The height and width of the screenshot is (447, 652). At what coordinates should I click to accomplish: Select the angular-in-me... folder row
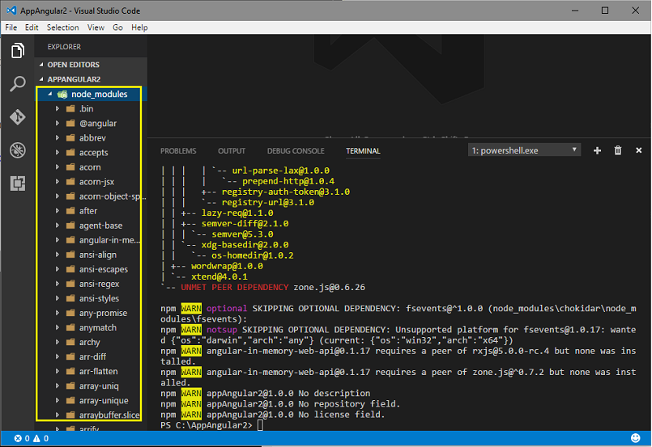91,240
